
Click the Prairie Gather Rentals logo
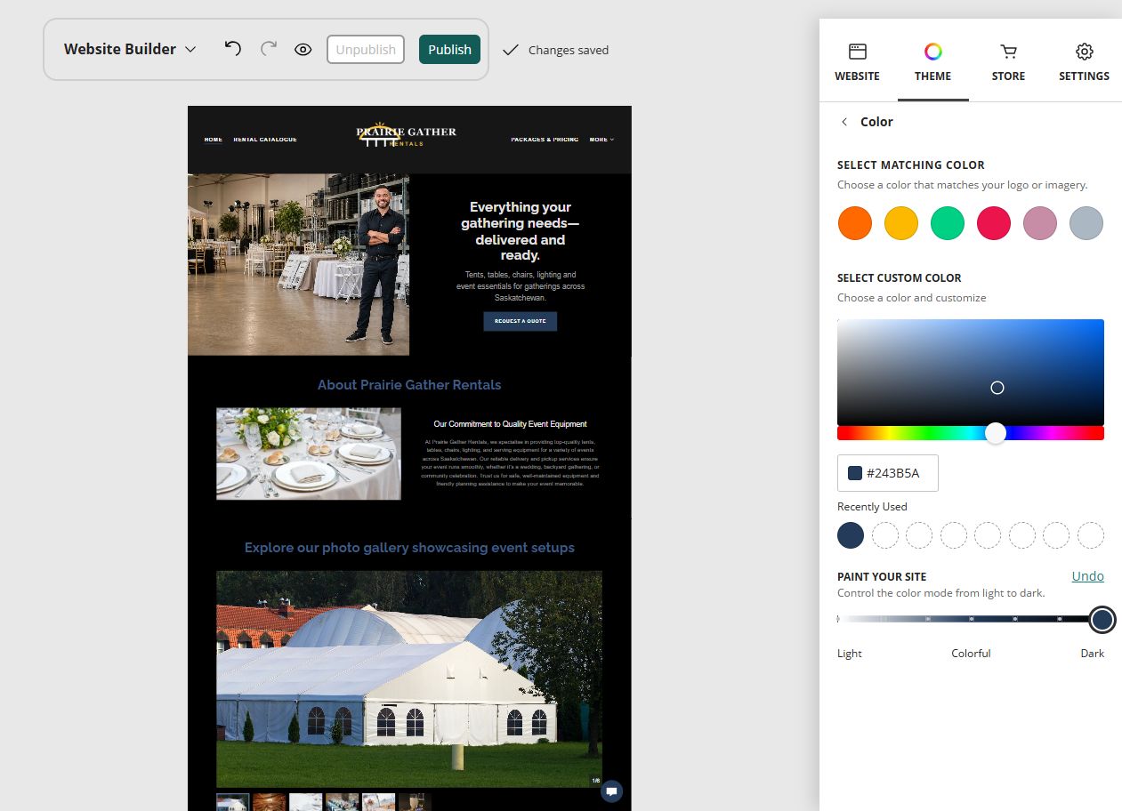click(x=406, y=135)
